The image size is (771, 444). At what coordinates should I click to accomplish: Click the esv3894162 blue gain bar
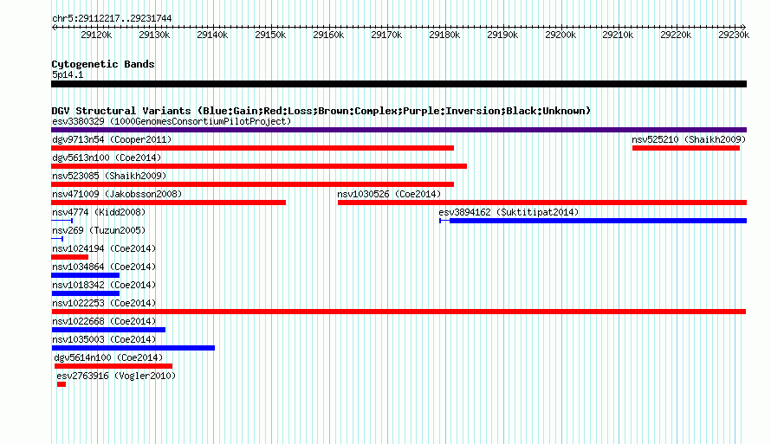593,221
